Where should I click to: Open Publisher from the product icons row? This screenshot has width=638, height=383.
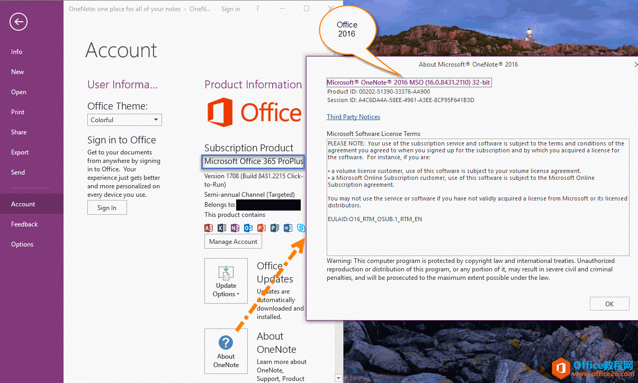(x=275, y=227)
